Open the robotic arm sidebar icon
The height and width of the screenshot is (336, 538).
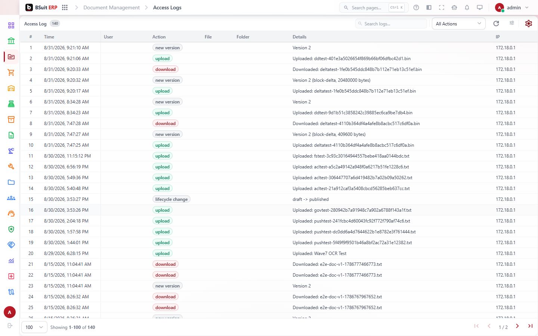(x=11, y=151)
